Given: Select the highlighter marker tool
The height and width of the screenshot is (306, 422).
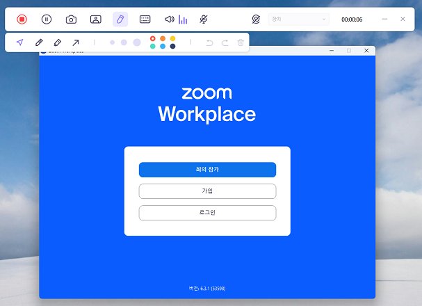Looking at the screenshot, I should tap(57, 42).
